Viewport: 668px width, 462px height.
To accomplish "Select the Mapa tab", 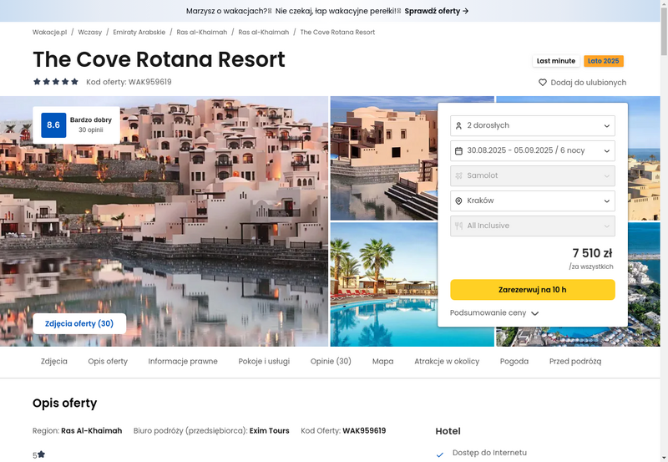I will click(x=383, y=362).
